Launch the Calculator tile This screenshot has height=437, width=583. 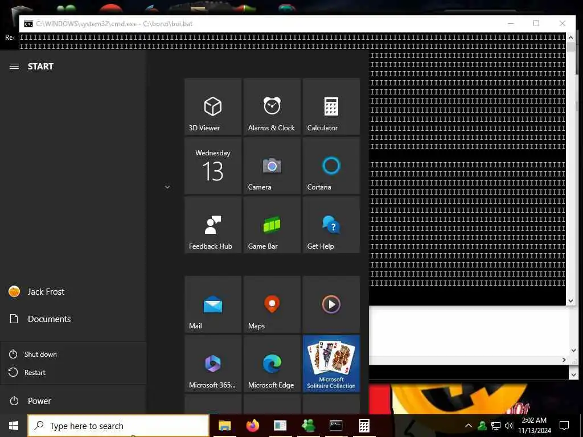(331, 106)
